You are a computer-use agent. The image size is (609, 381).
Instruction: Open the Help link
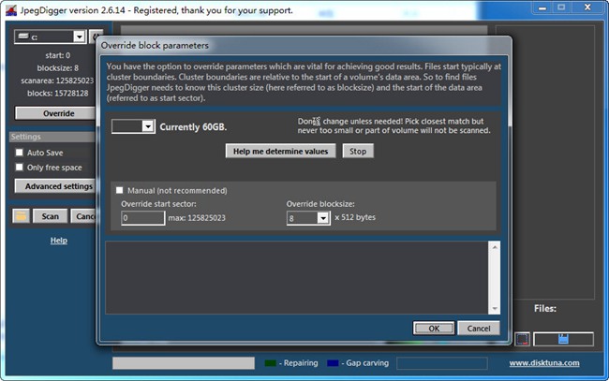(x=58, y=241)
